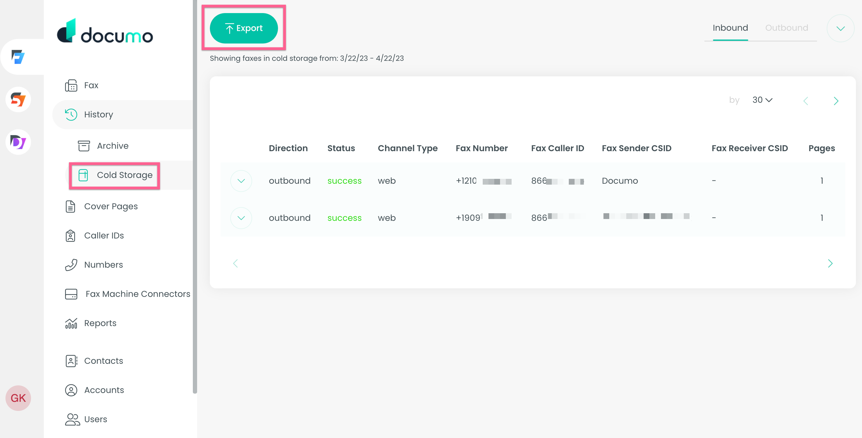Open the purple D app icon in left rail
The image size is (862, 438).
pos(18,142)
